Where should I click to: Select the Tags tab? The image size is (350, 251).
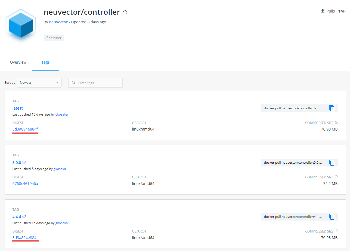coord(45,62)
